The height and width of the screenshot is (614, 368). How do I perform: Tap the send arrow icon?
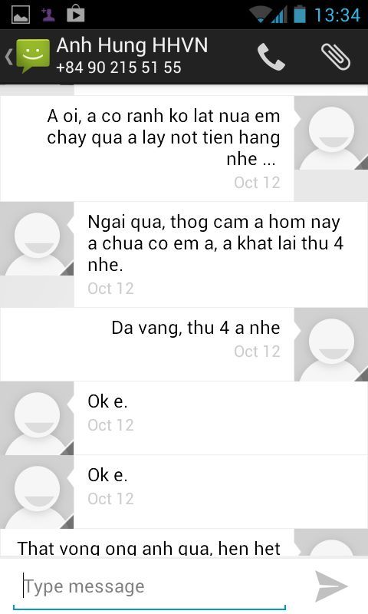point(331,586)
